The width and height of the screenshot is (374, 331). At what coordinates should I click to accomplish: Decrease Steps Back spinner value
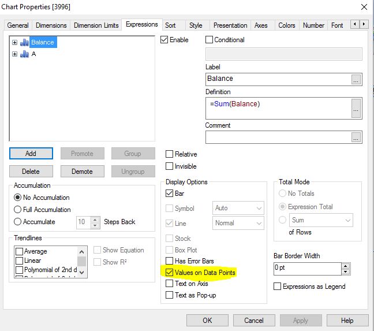coord(95,225)
